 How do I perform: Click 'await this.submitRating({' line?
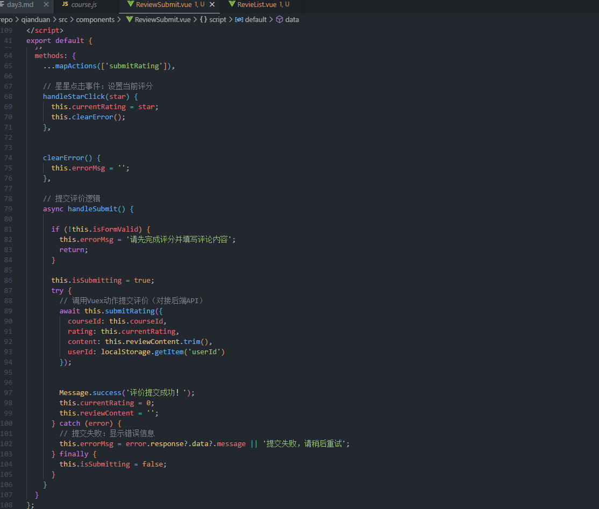click(111, 311)
